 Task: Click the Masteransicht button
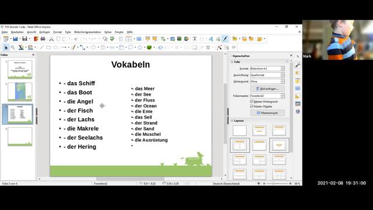pyautogui.click(x=267, y=113)
